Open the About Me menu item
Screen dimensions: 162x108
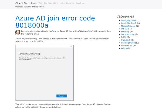tap(80, 3)
